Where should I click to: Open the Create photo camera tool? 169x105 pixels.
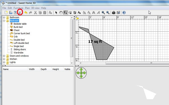pos(114,13)
